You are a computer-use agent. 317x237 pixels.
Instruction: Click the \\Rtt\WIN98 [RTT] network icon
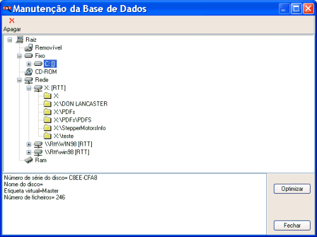coord(38,144)
